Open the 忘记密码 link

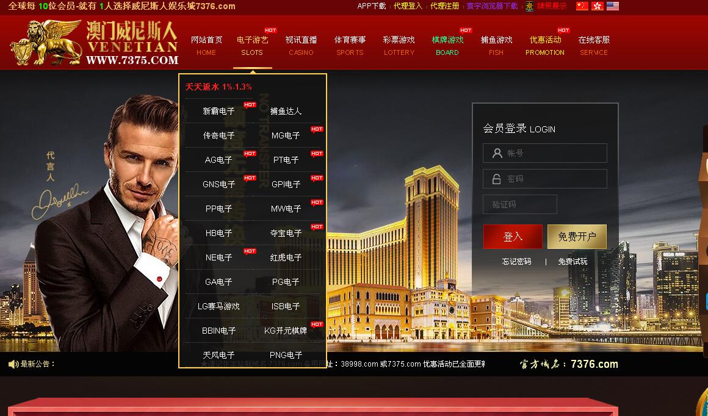(x=516, y=262)
